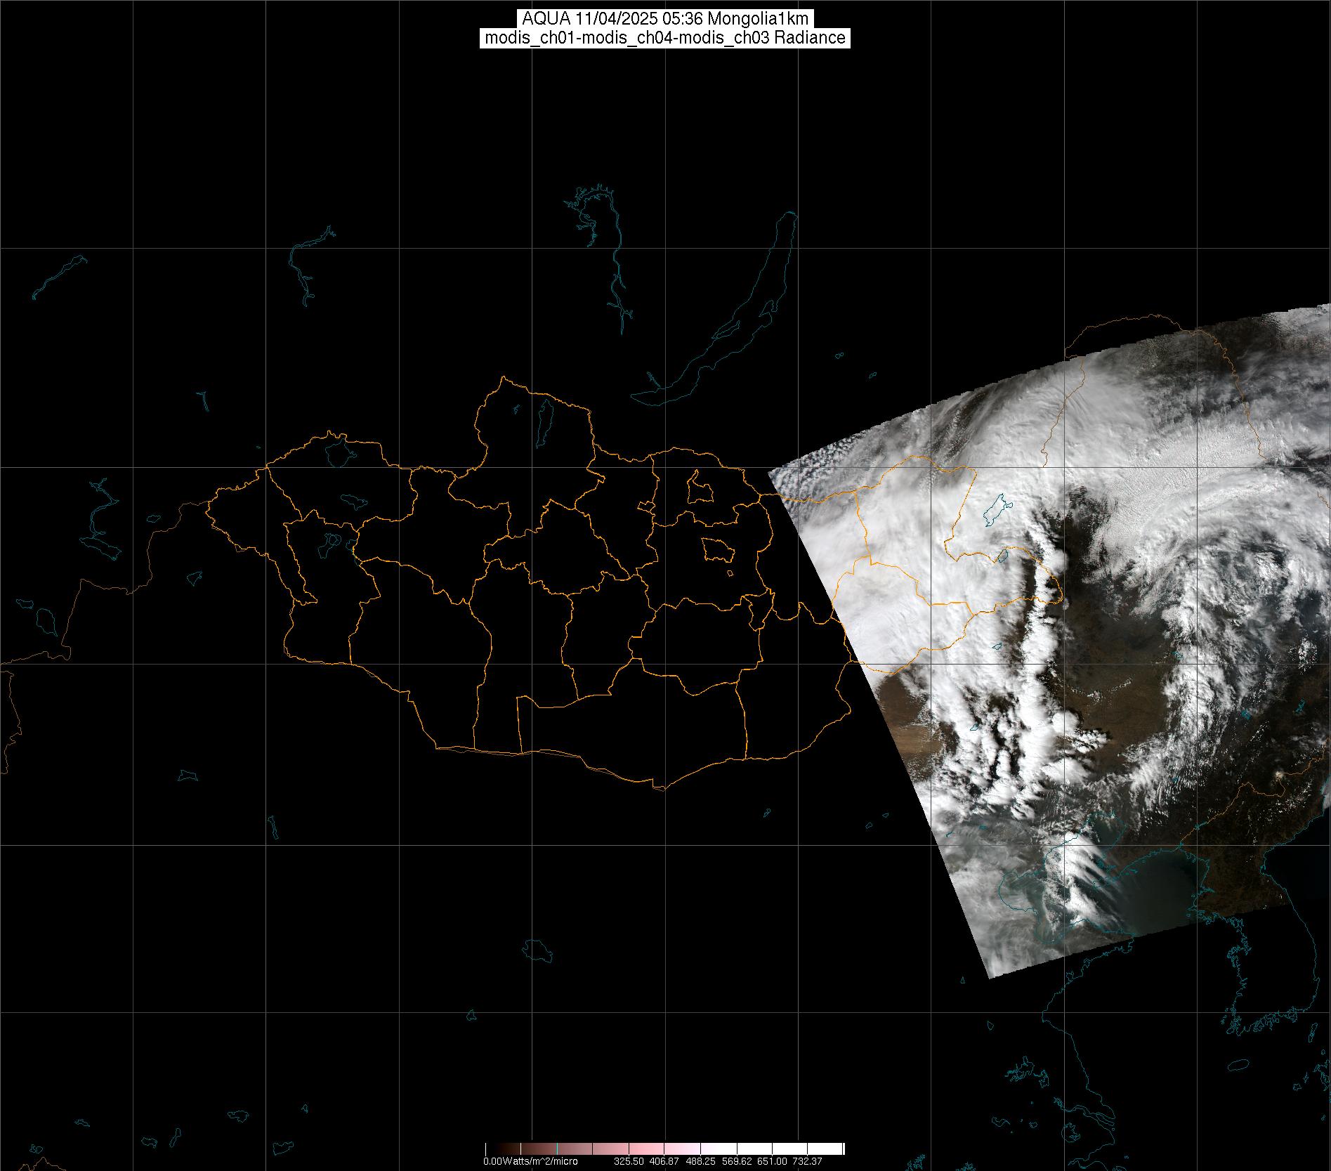
Task: Click the 406.87 value on the color scale
Action: click(x=664, y=1162)
